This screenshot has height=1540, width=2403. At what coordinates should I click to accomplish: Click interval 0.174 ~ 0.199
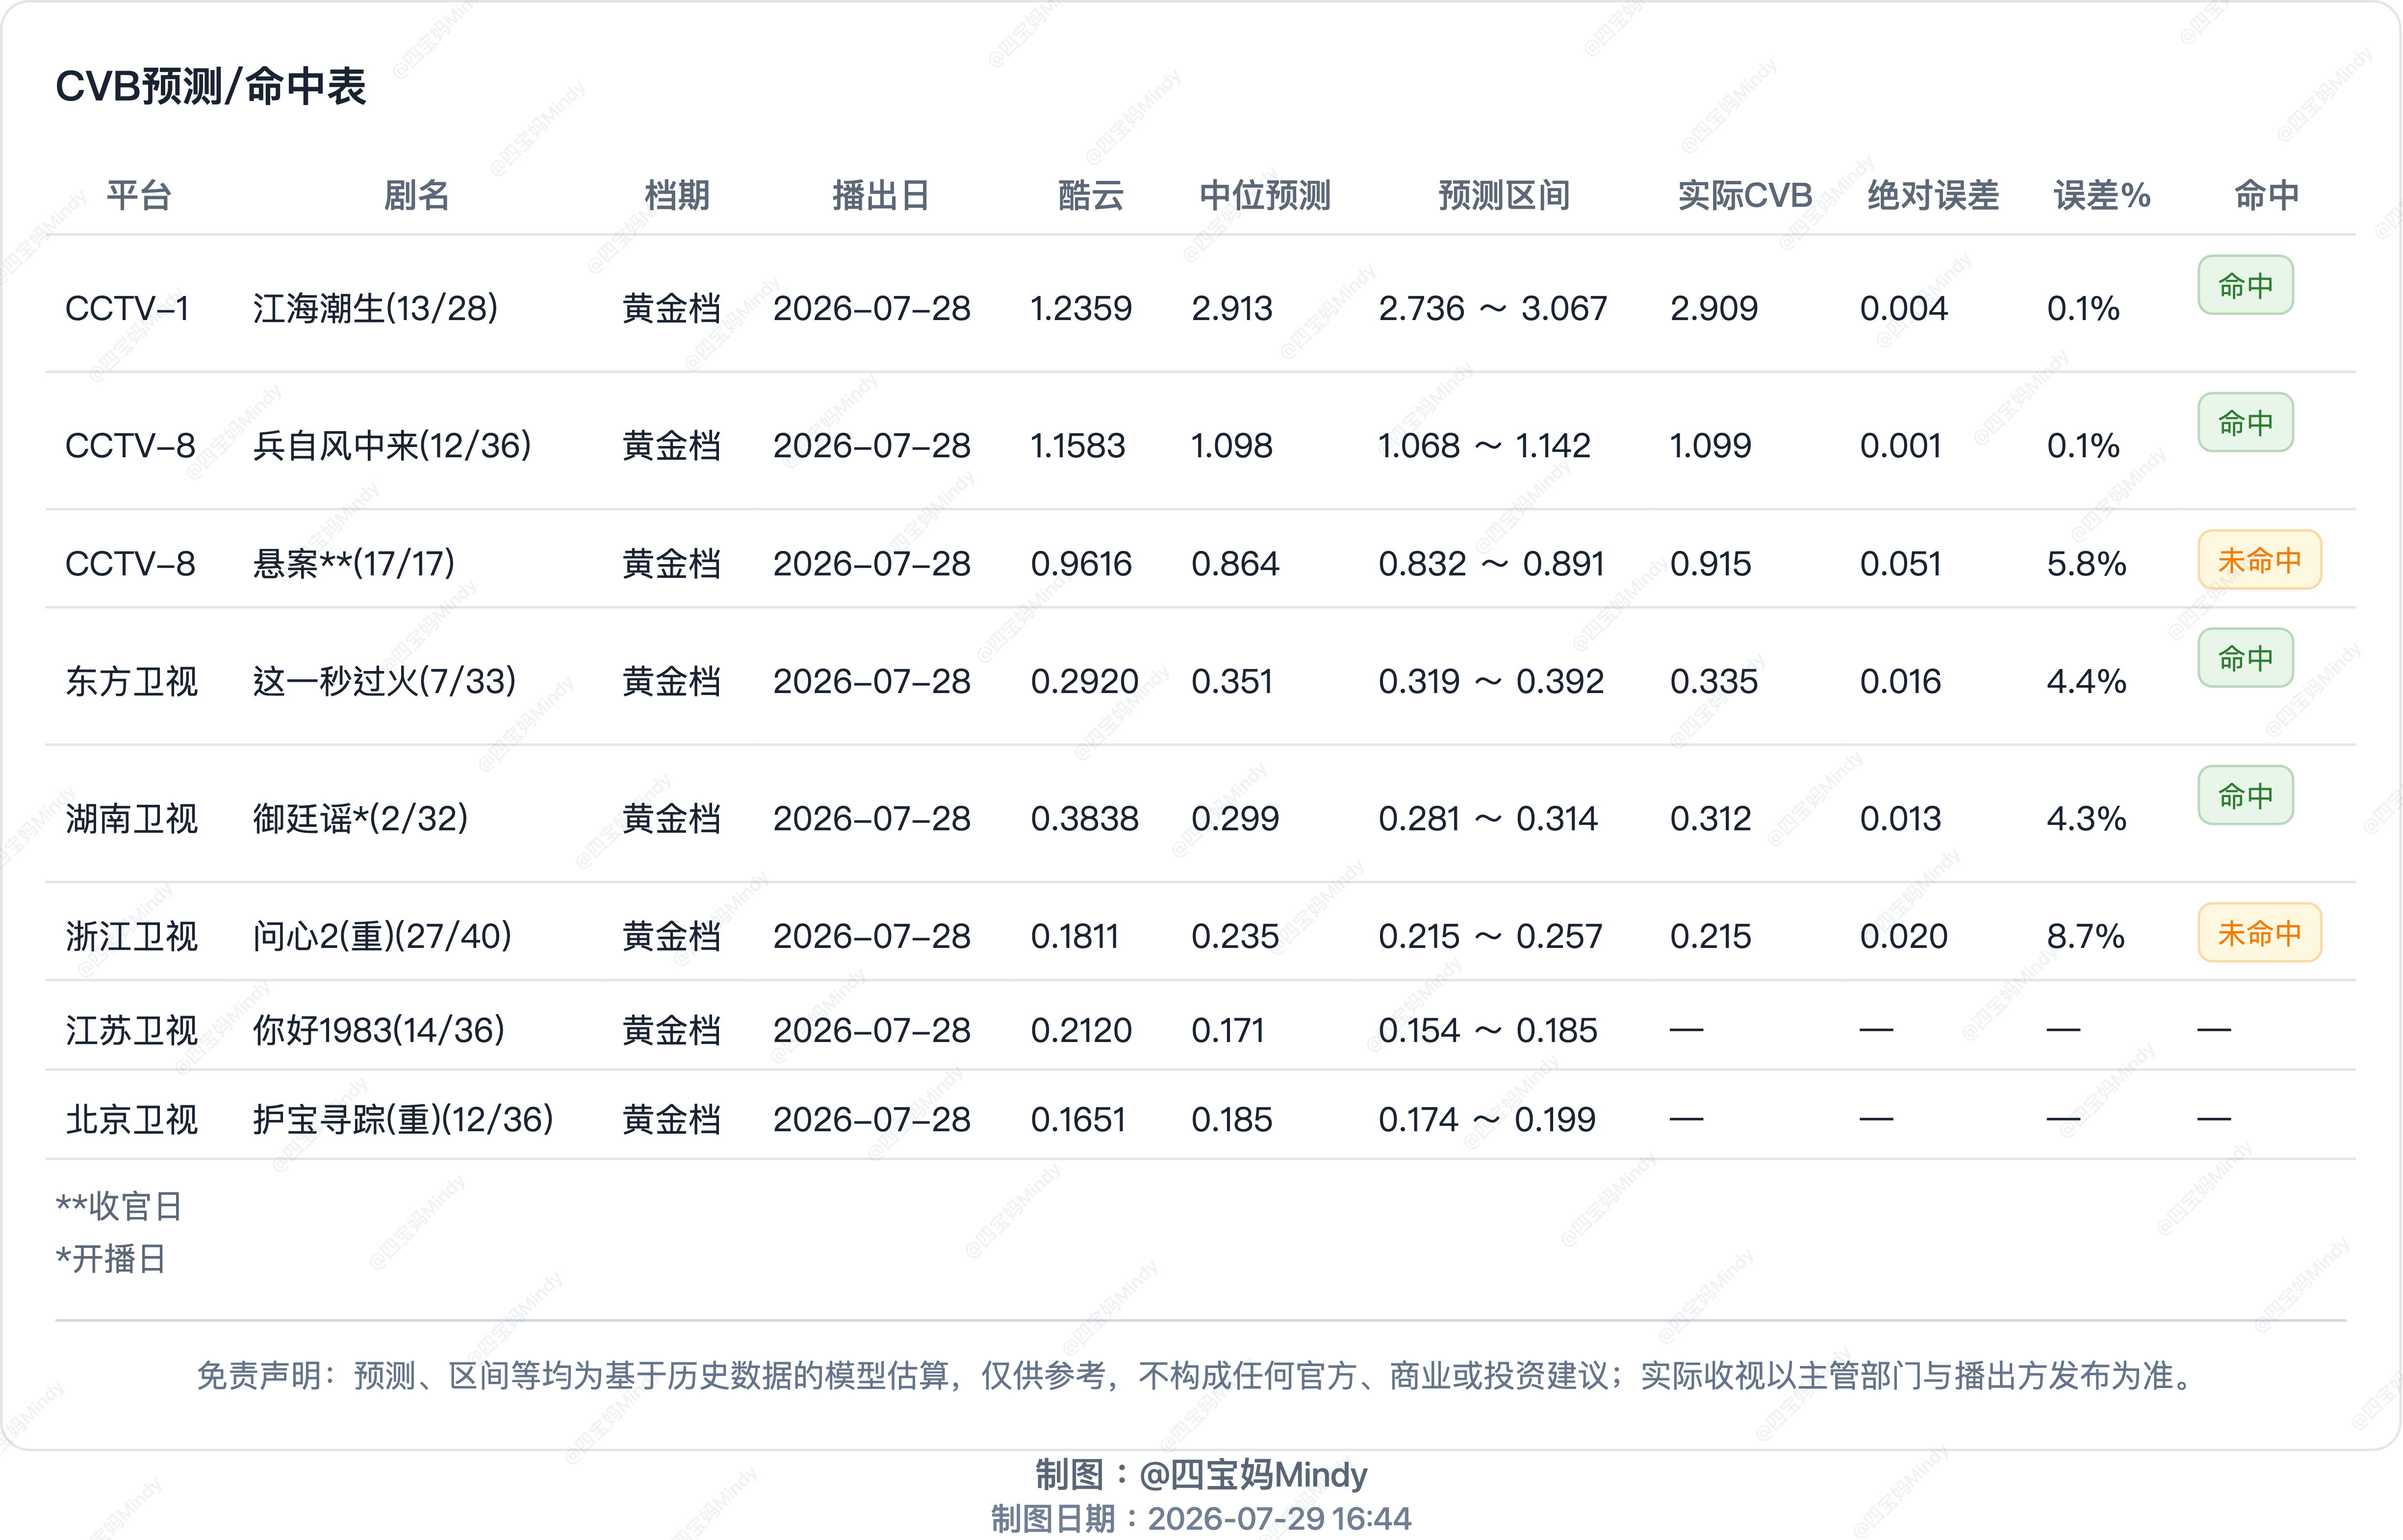click(1486, 1119)
